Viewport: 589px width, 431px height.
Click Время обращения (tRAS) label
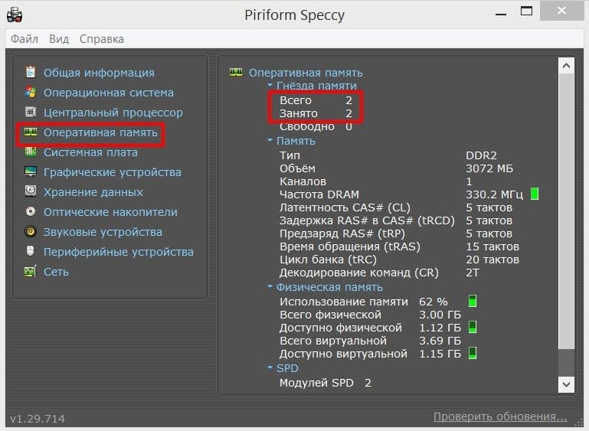tap(350, 247)
